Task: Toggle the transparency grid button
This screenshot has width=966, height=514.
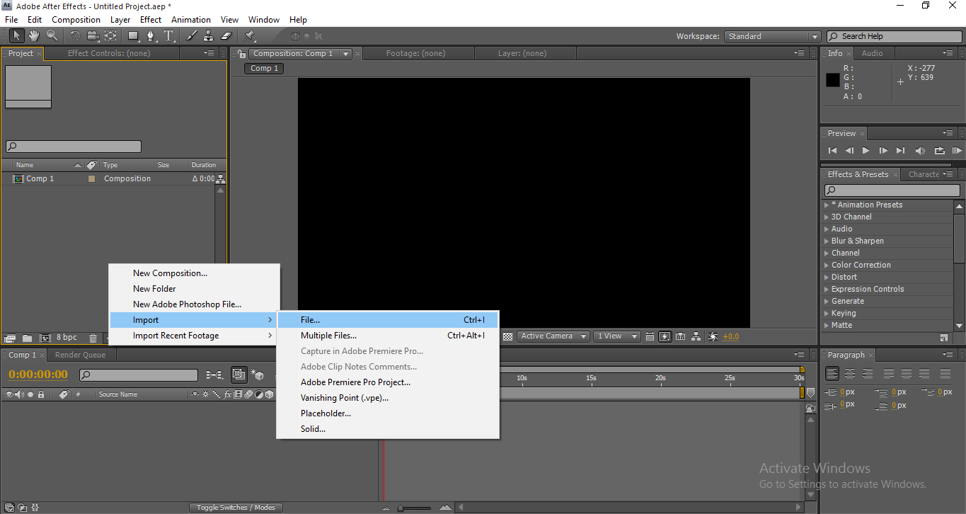Action: (x=507, y=337)
